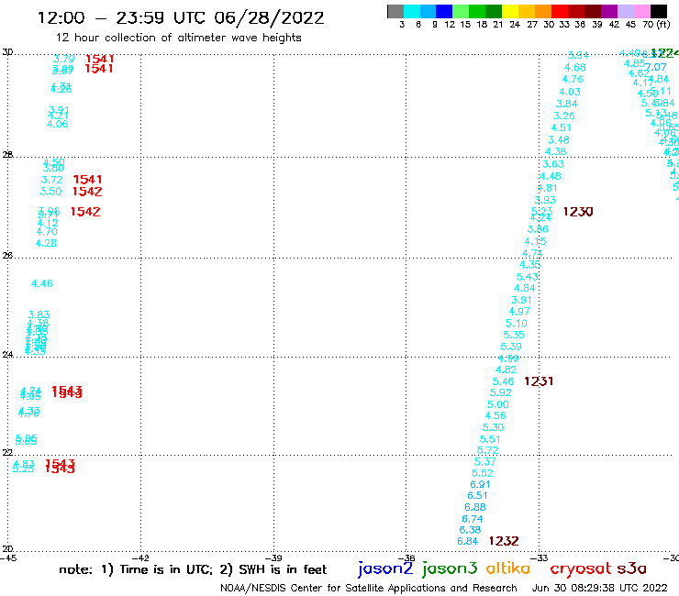Click the 4.06 wave height reading
The height and width of the screenshot is (596, 679).
58,124
